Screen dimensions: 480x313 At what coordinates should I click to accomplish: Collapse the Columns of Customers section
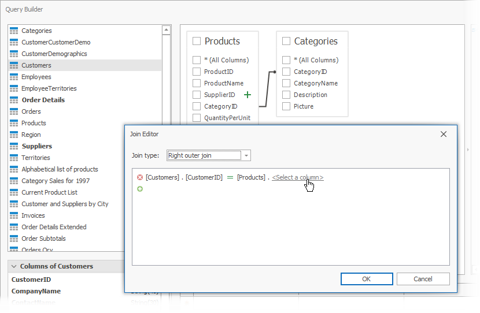point(13,266)
